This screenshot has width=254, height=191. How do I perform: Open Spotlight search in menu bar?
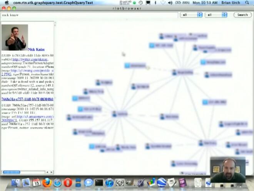click(x=249, y=2)
